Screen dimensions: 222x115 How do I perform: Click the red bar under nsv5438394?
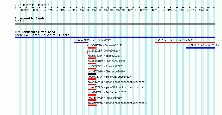pyautogui.click(x=92, y=79)
